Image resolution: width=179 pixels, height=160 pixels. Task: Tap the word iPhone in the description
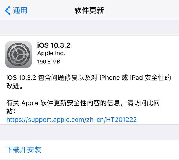click(x=110, y=77)
